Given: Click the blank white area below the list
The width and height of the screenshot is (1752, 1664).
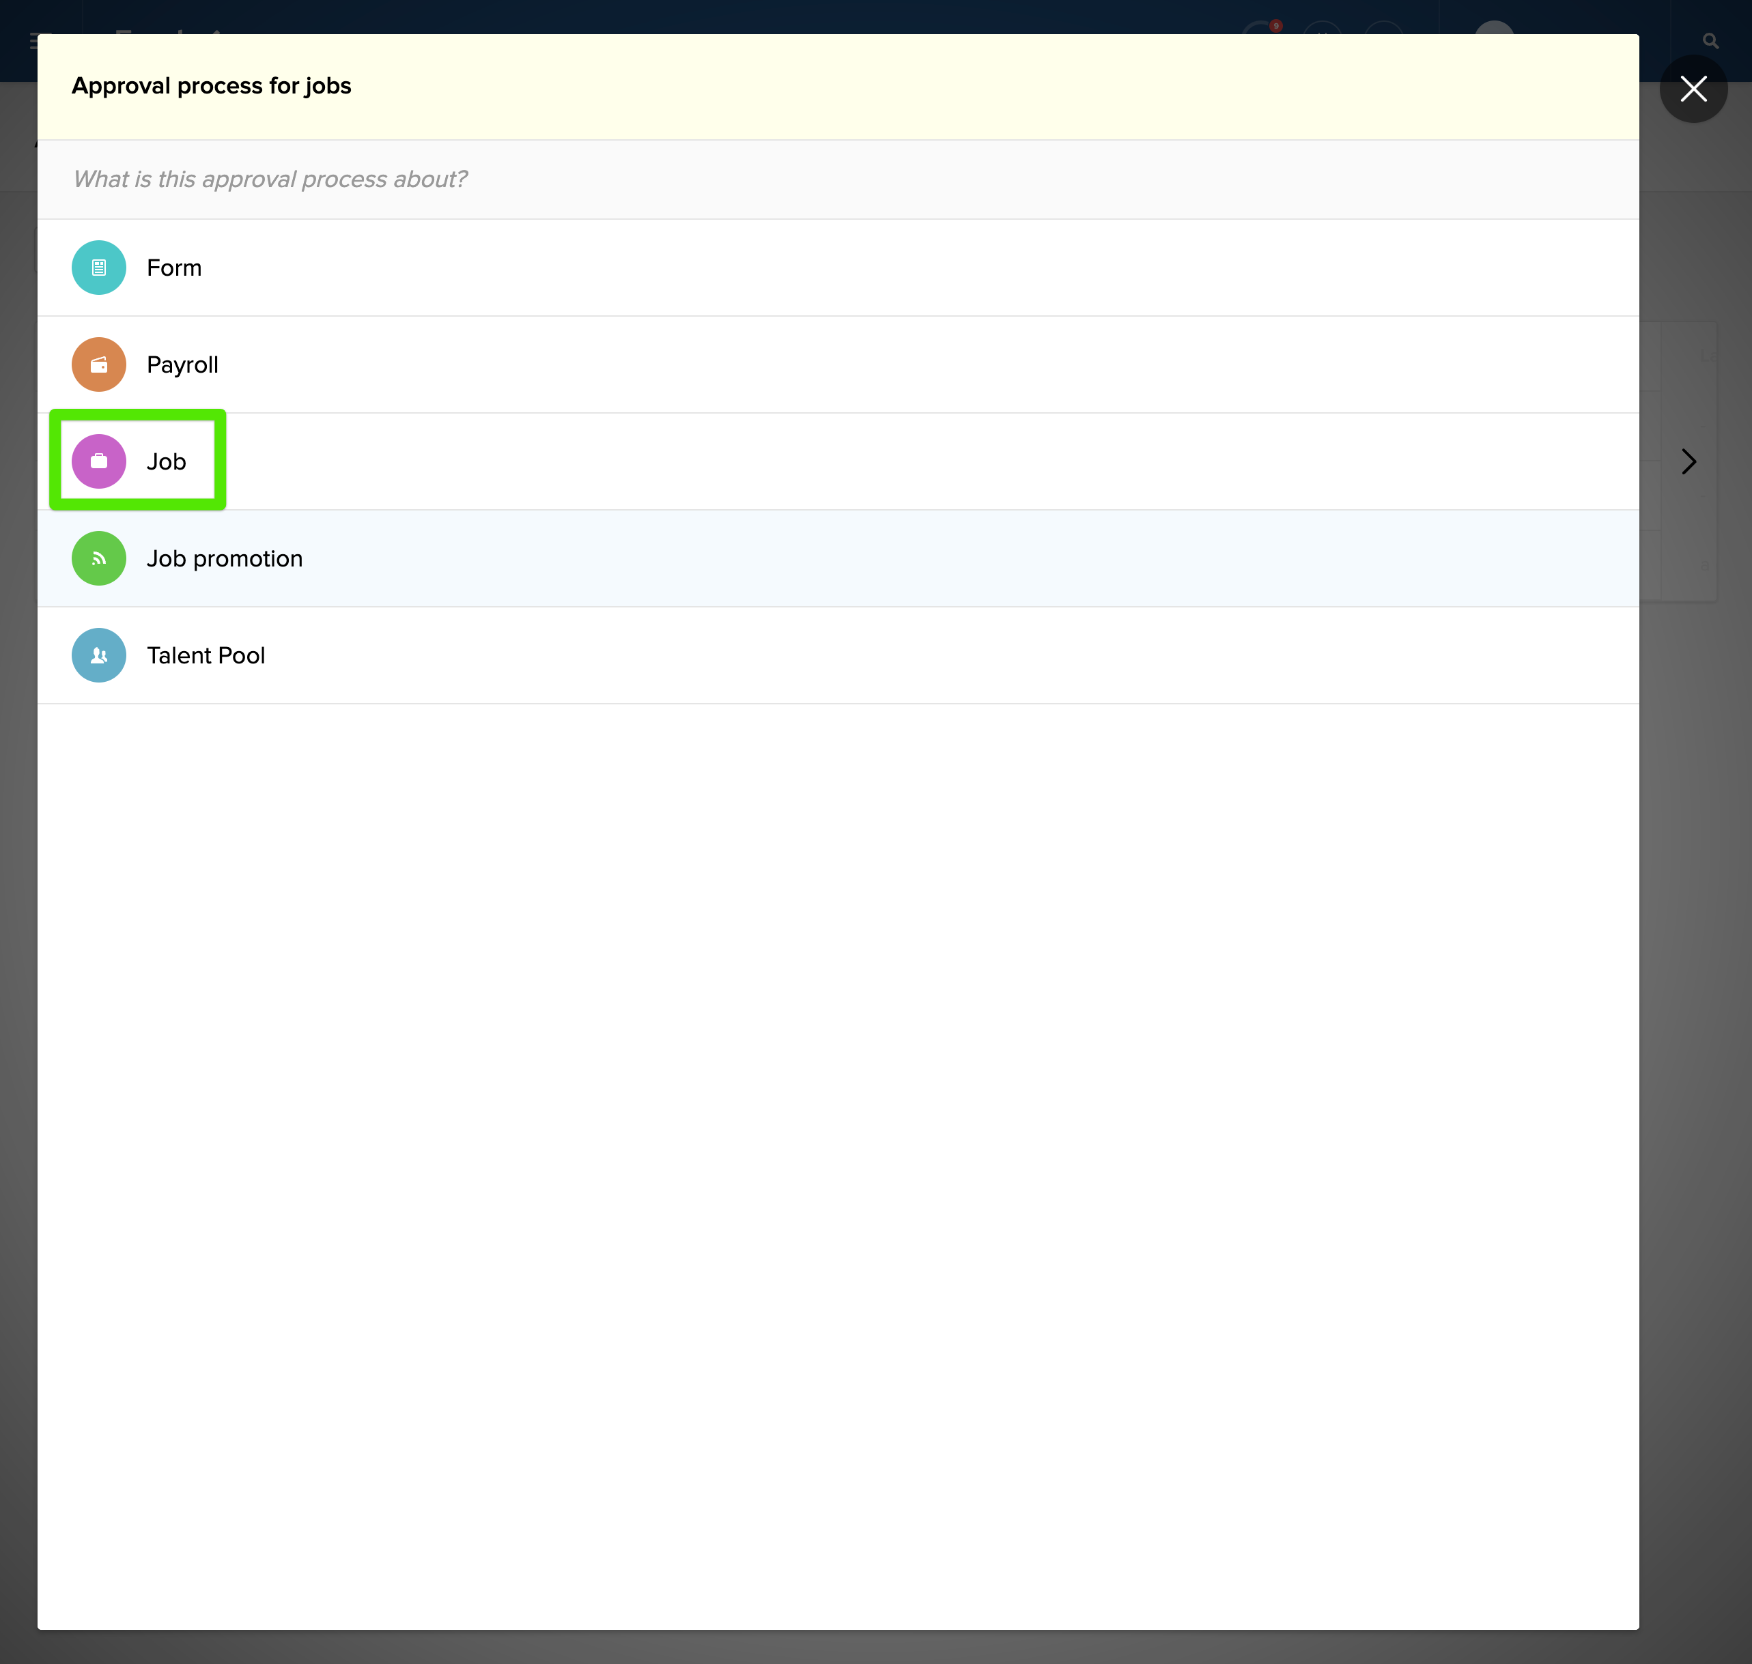Looking at the screenshot, I should pyautogui.click(x=837, y=1153).
